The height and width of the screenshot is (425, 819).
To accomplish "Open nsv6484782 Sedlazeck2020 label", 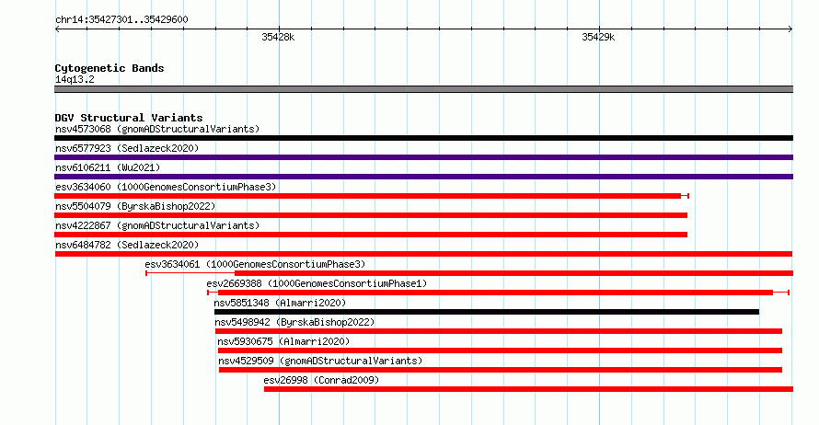I will click(127, 245).
